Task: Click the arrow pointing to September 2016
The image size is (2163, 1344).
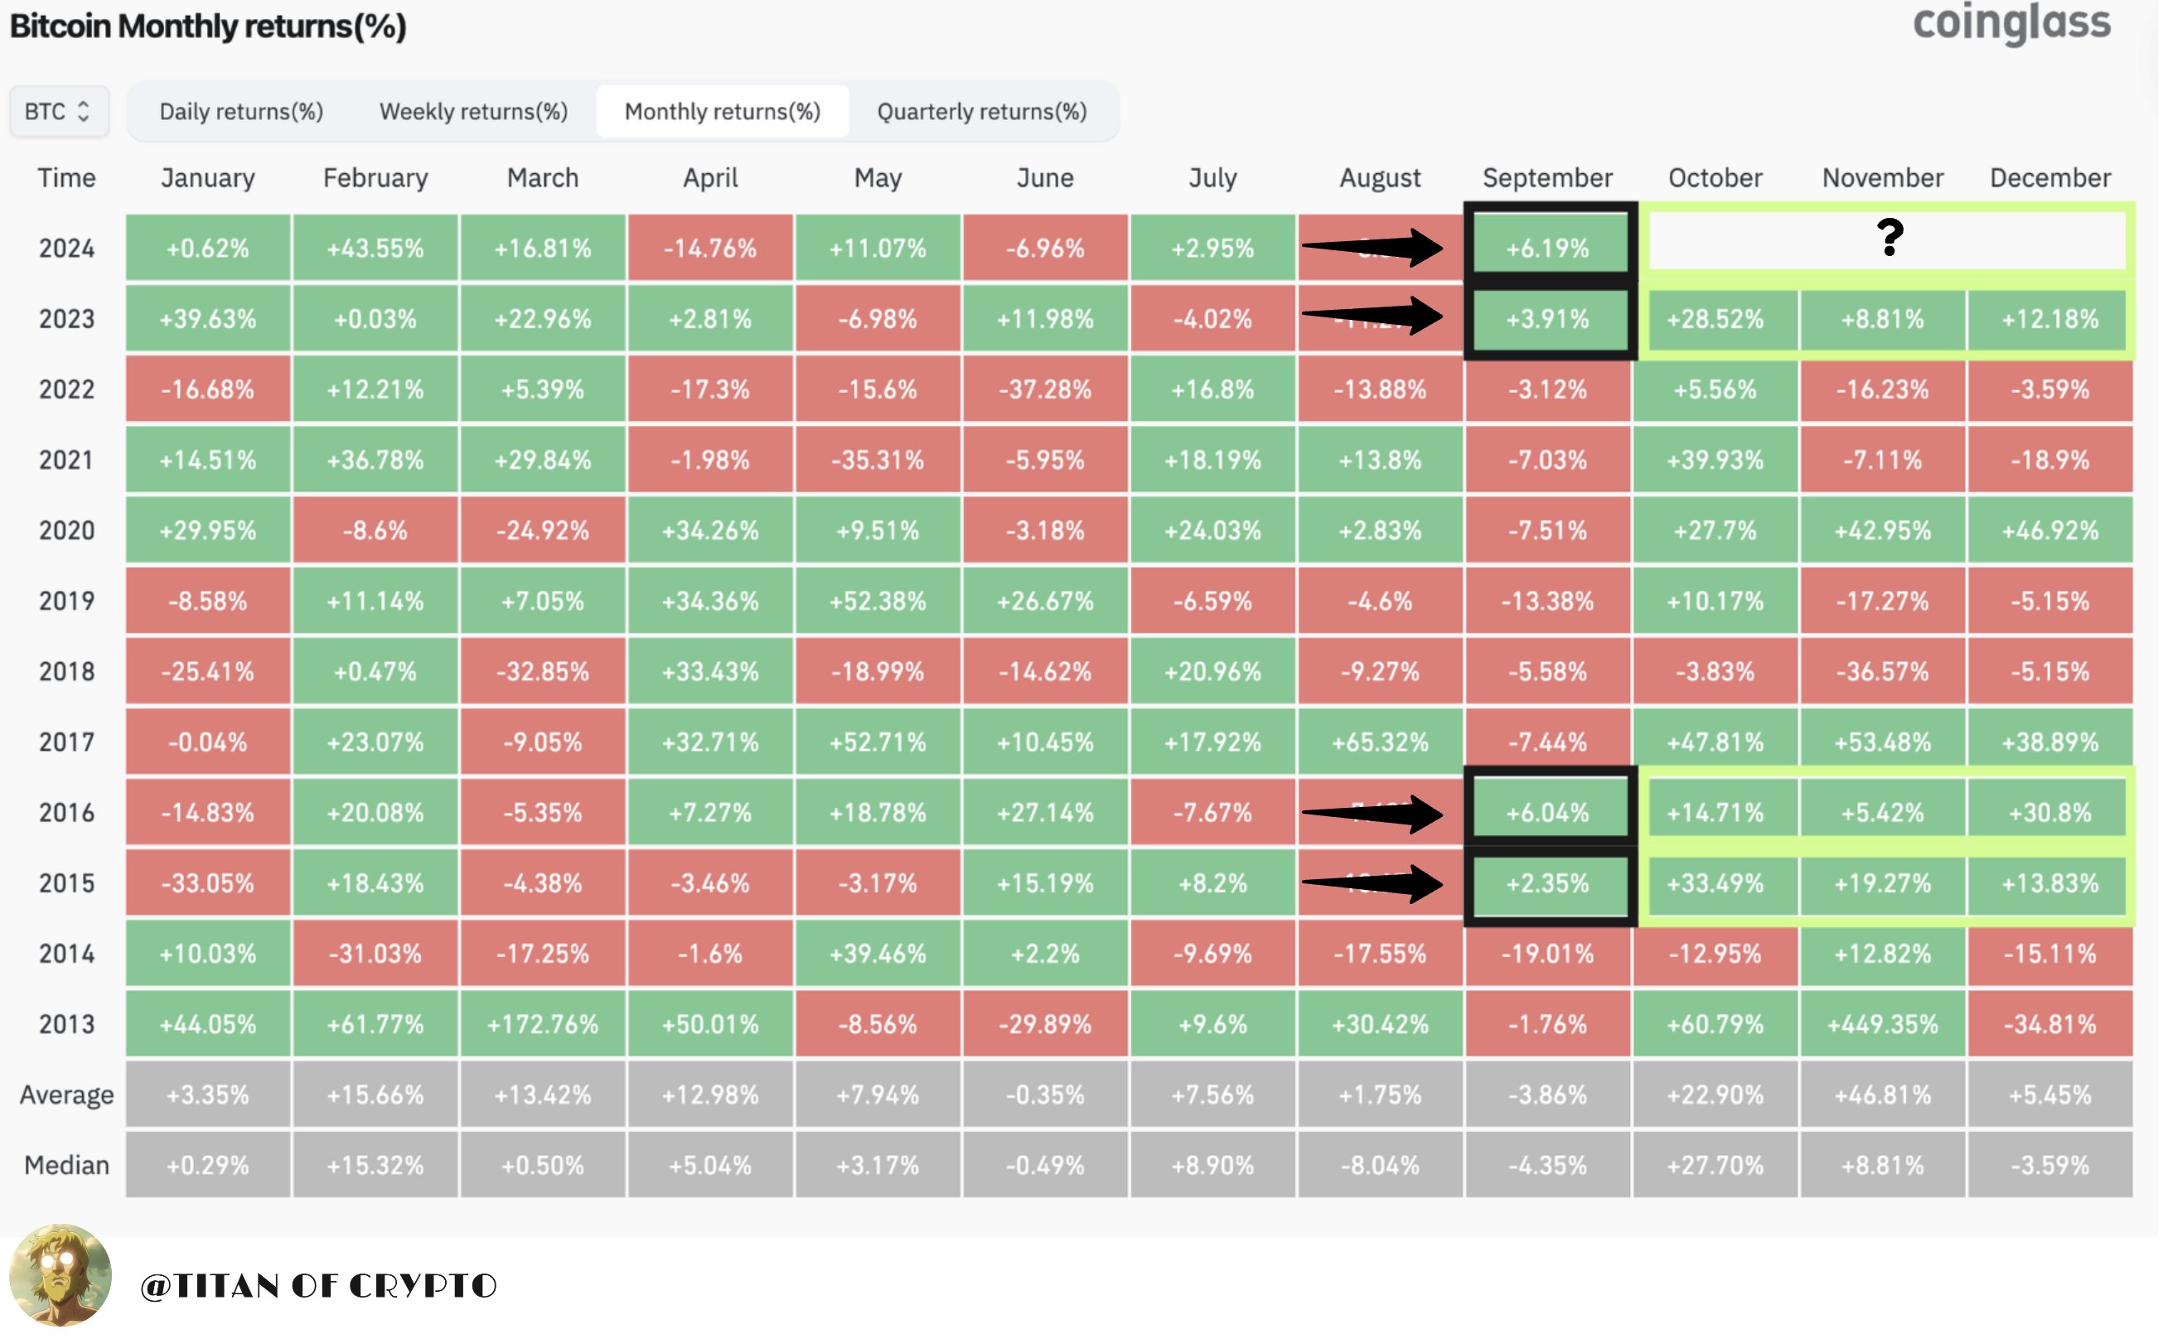Action: (1373, 814)
